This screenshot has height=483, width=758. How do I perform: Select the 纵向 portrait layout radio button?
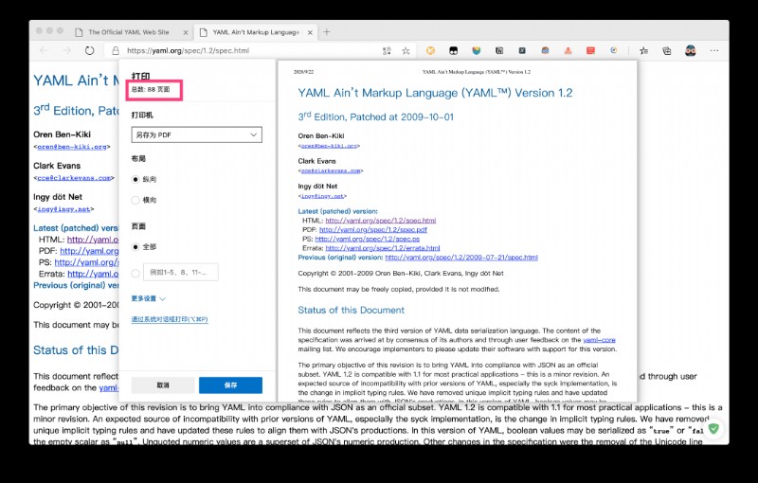pyautogui.click(x=135, y=179)
